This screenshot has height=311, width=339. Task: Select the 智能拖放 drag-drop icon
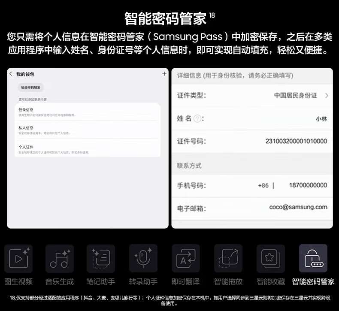[228, 259]
